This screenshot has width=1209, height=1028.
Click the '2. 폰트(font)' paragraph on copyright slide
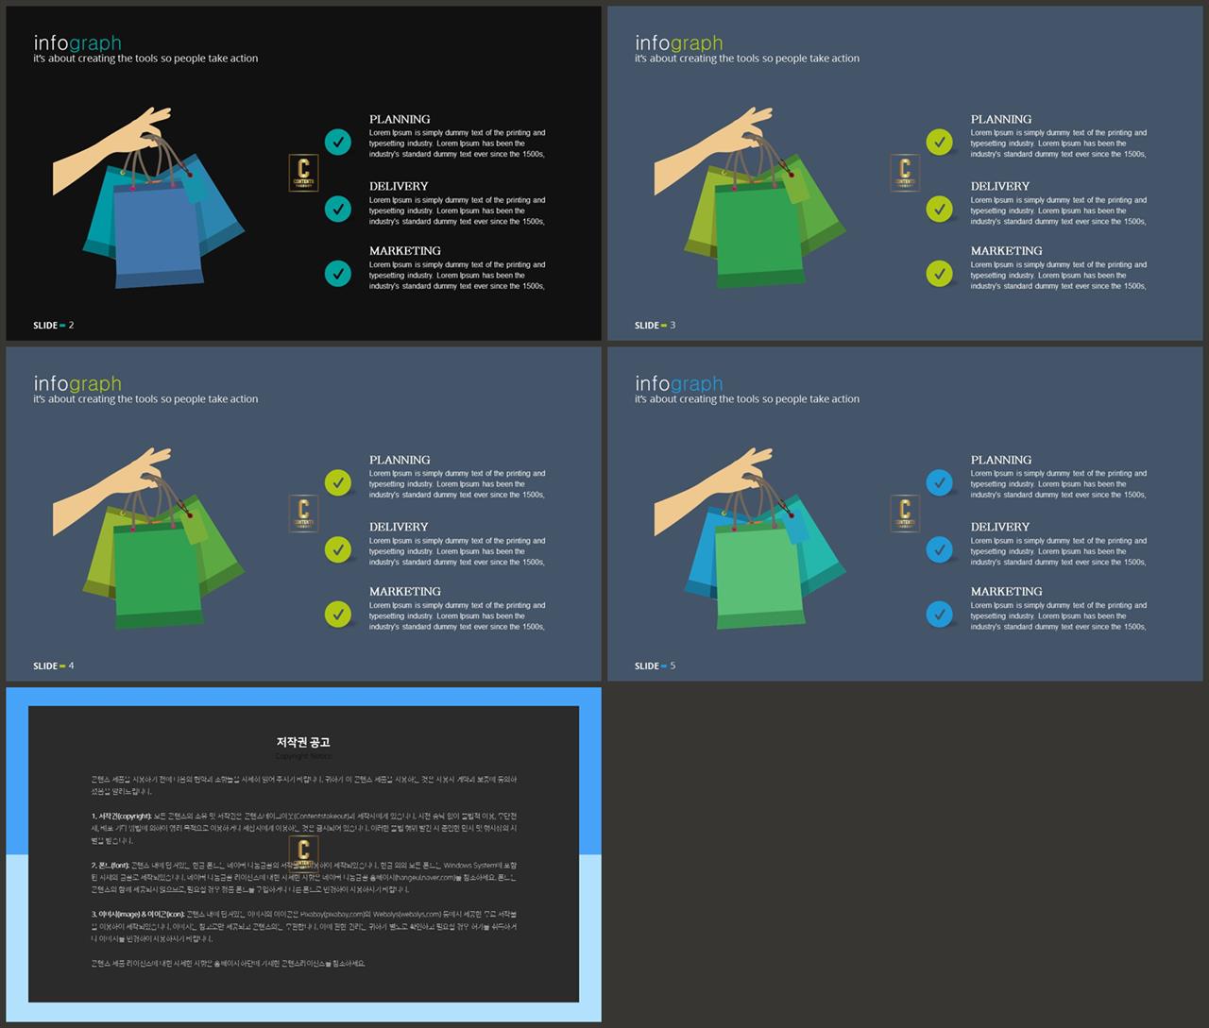[x=304, y=877]
